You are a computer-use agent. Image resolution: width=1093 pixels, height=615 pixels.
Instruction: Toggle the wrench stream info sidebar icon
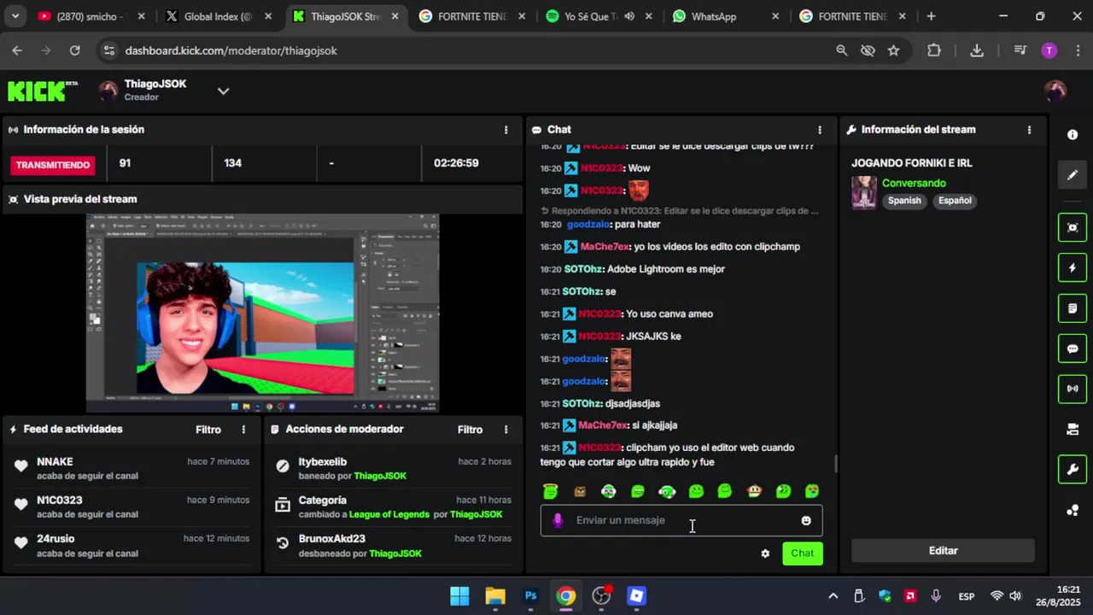tap(1073, 469)
